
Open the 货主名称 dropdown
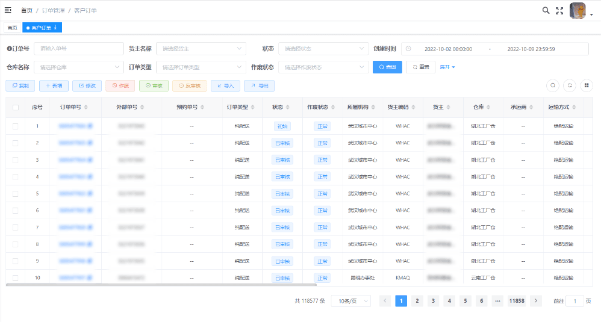201,49
